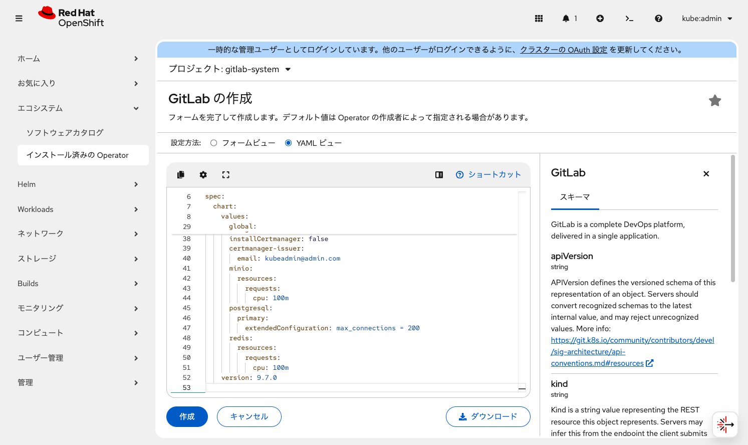Screen dimensions: 748x445
Task: Open the help question mark icon
Action: click(658, 18)
